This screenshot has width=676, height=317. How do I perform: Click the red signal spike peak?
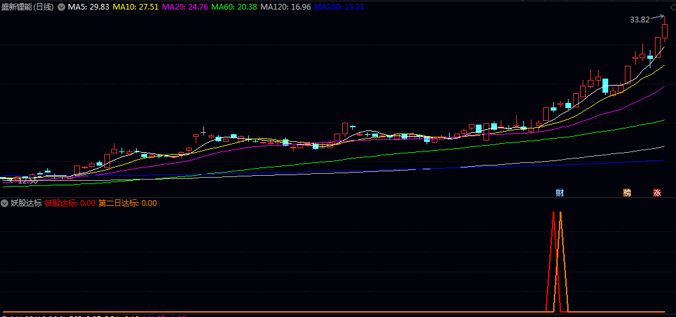coord(553,213)
